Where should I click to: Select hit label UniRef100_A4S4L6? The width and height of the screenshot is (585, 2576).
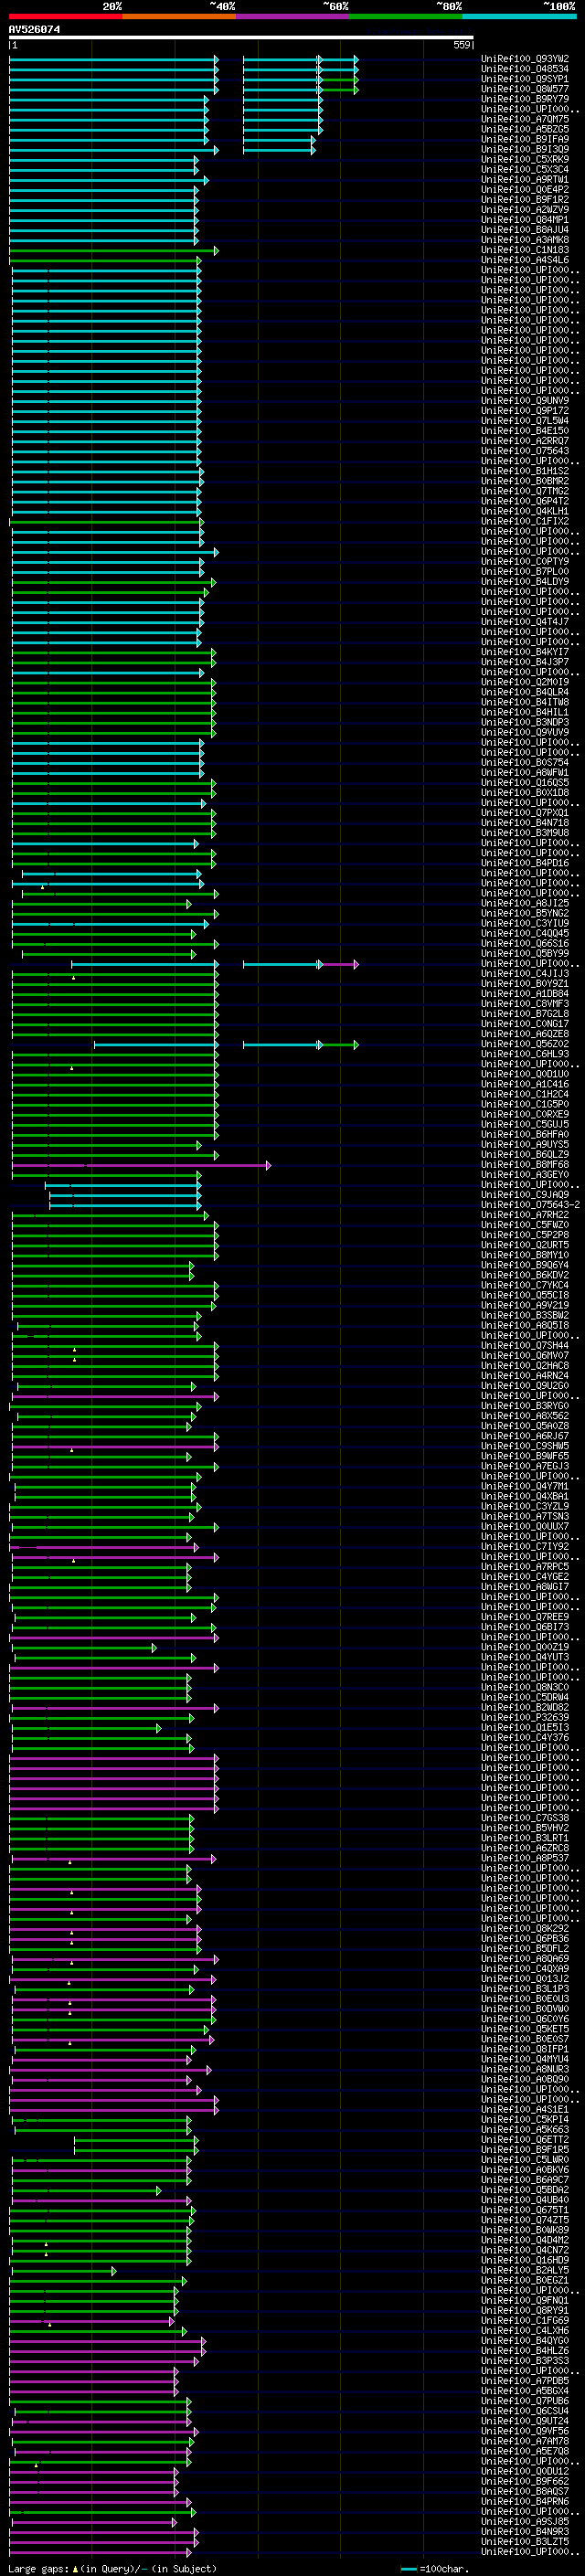tap(525, 260)
